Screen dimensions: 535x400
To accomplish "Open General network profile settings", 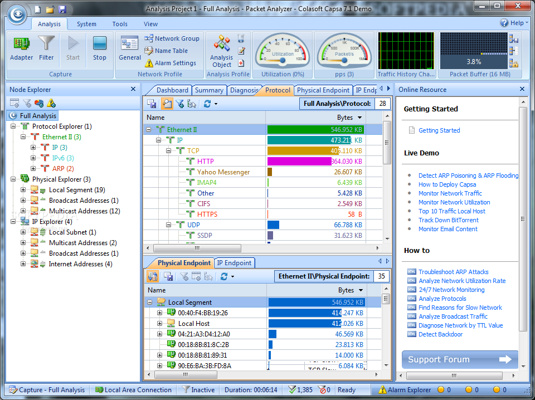I will 130,48.
